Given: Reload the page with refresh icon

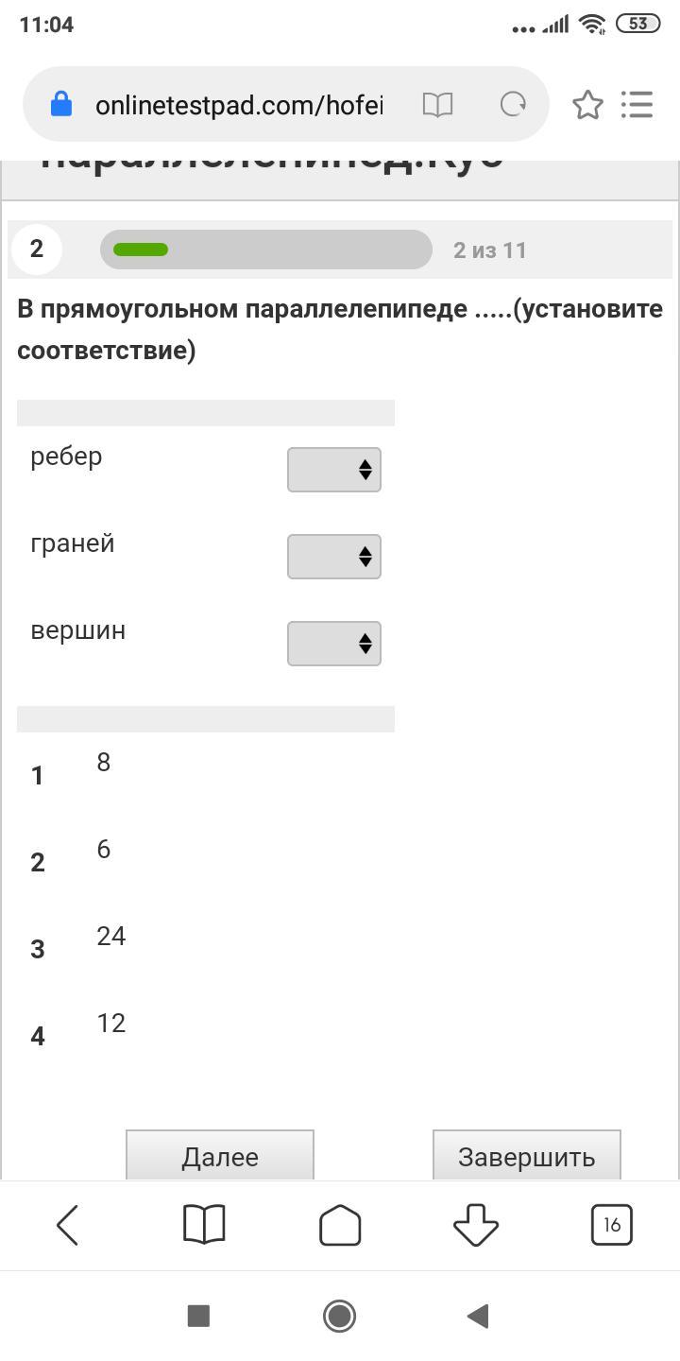Looking at the screenshot, I should click(513, 105).
